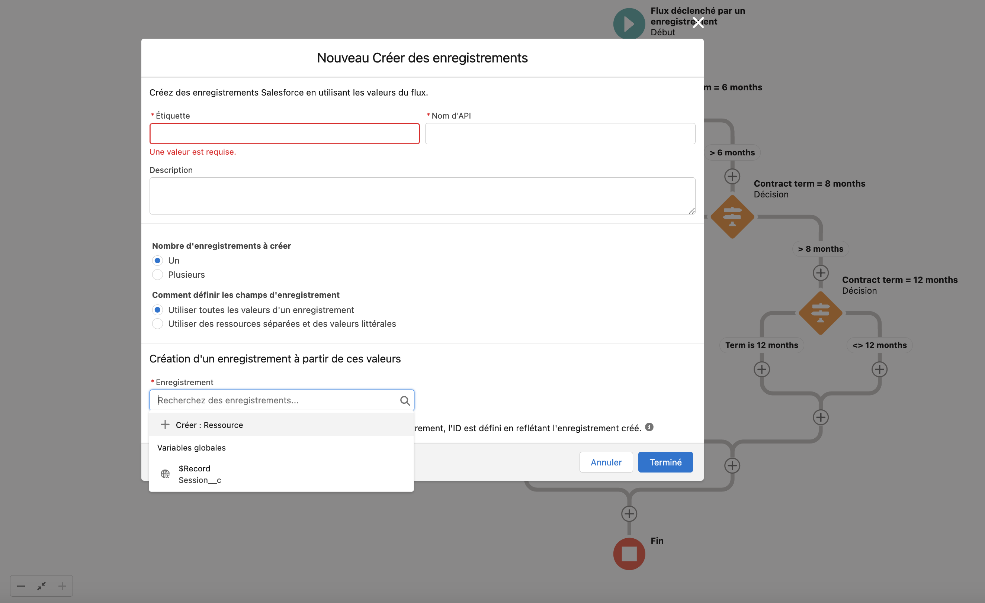Click the search magnifier in Enregistrement field
Image resolution: width=985 pixels, height=603 pixels.
(x=405, y=400)
